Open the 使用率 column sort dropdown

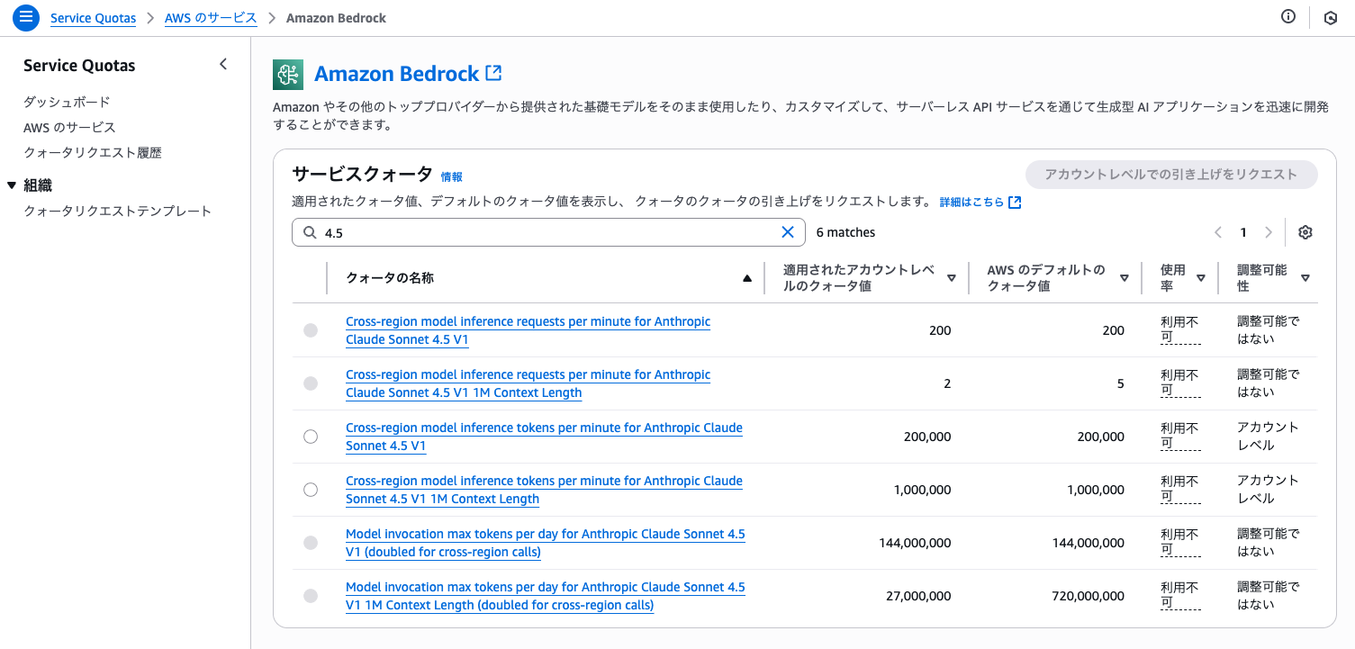click(1201, 277)
